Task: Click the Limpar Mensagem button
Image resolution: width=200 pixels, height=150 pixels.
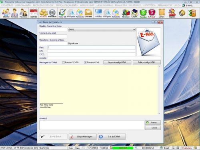Action: [83, 137]
